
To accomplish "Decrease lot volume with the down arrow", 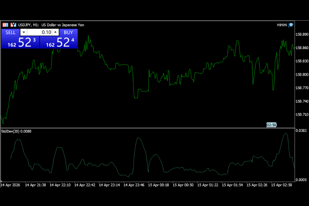I will pos(24,32).
